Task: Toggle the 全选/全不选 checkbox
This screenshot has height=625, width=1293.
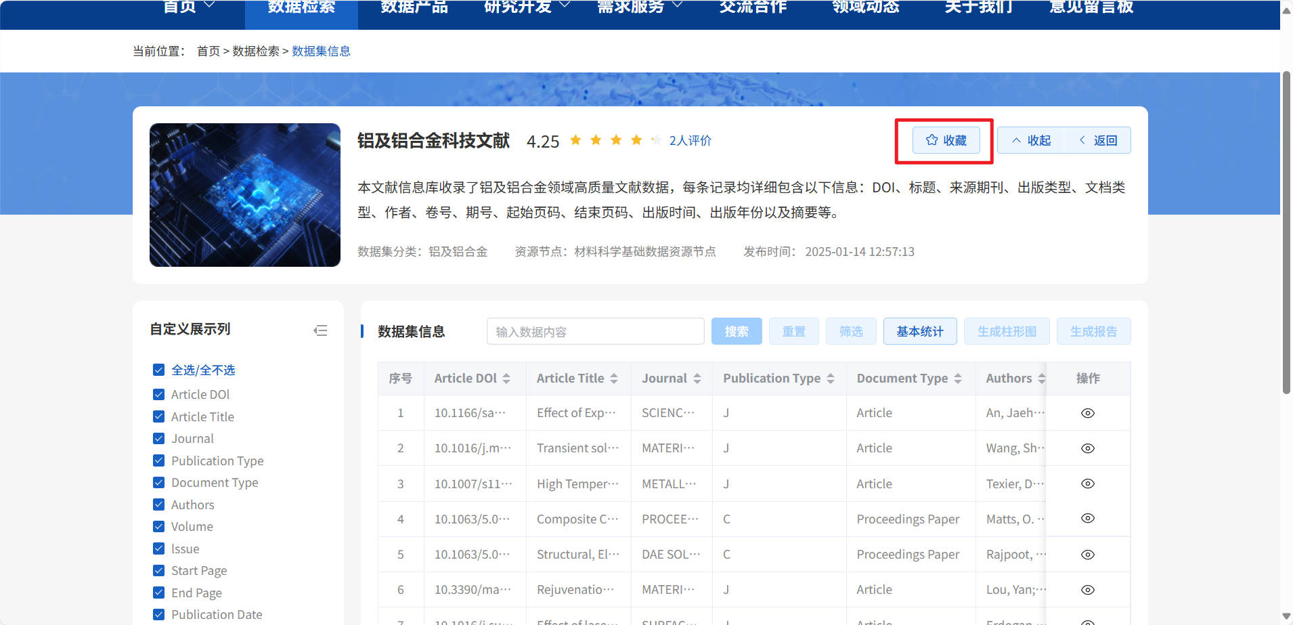Action: click(159, 370)
